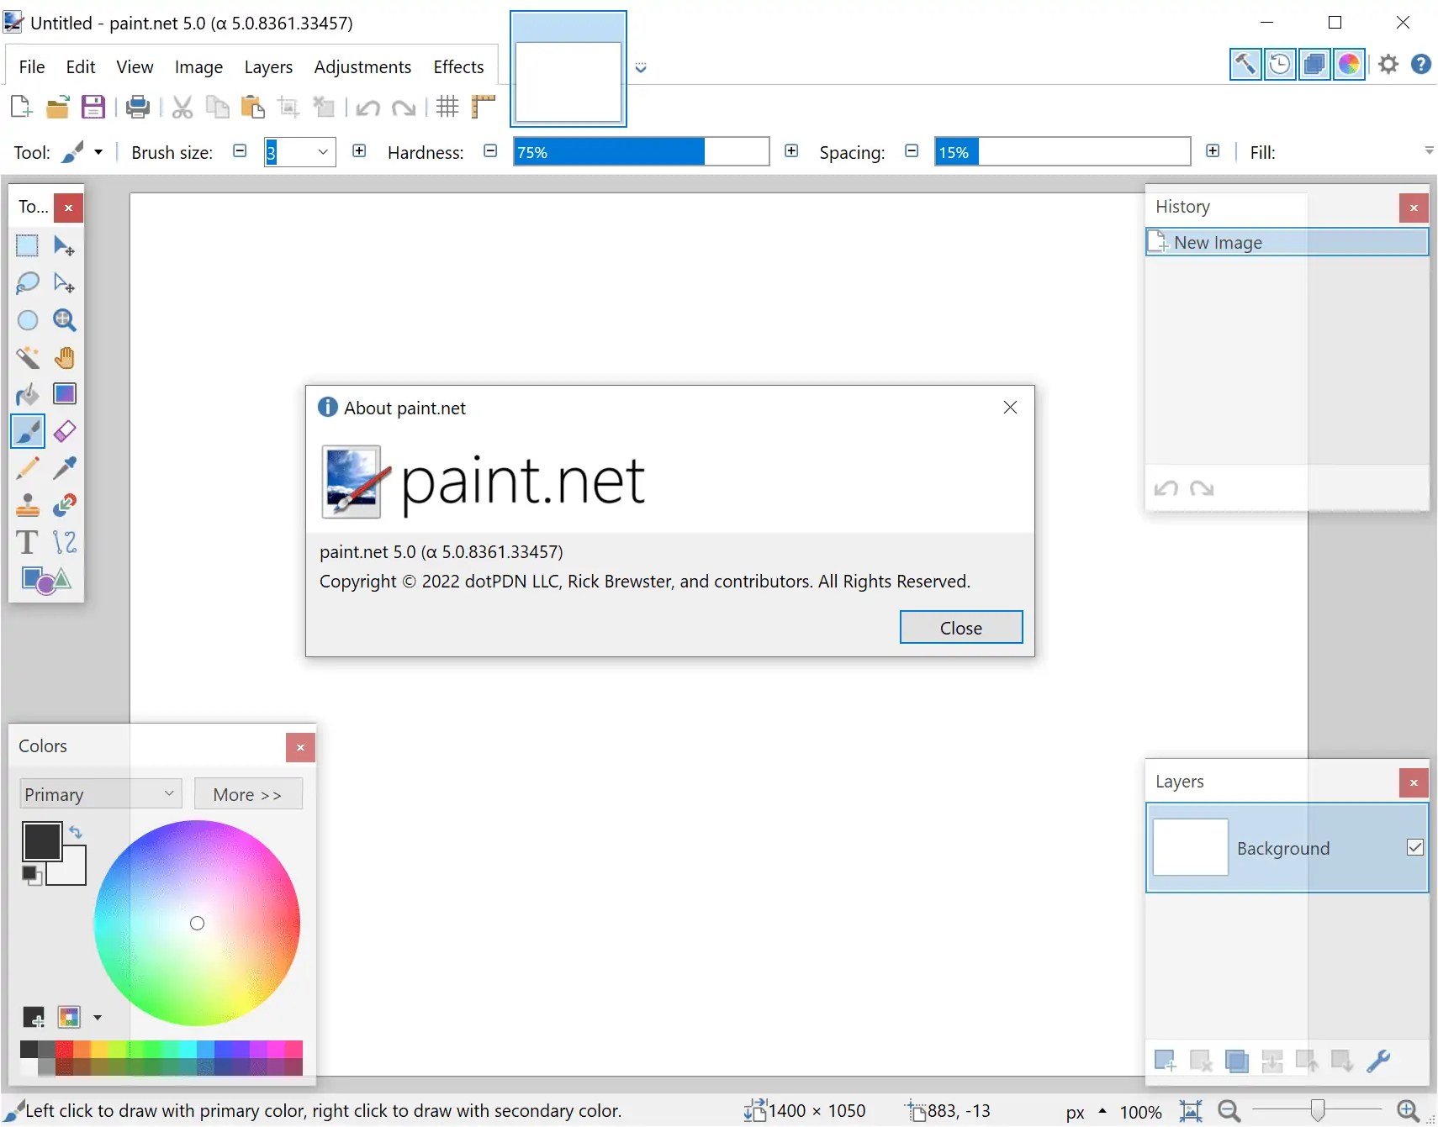Open the Adjustments menu
Screen dimensions: 1438x1127
(x=362, y=66)
